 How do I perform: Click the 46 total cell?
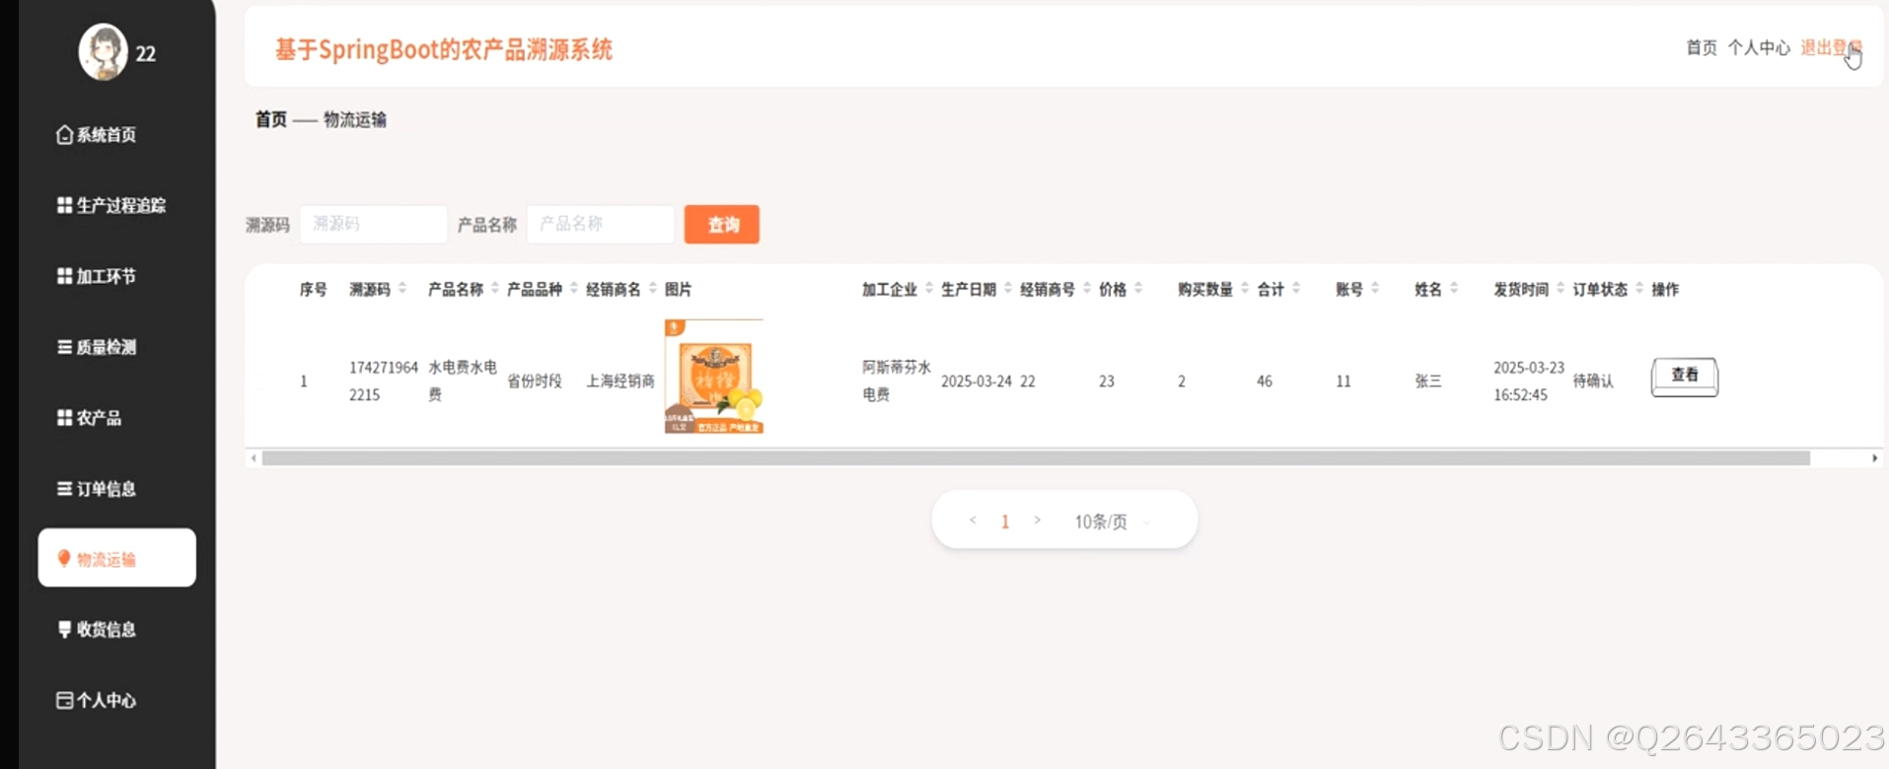[x=1265, y=382]
